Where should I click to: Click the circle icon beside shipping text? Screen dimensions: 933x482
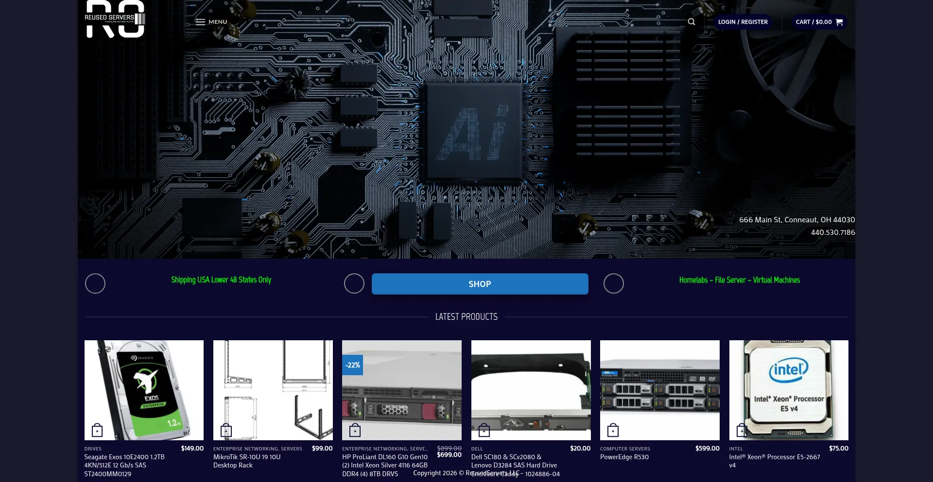coord(95,283)
